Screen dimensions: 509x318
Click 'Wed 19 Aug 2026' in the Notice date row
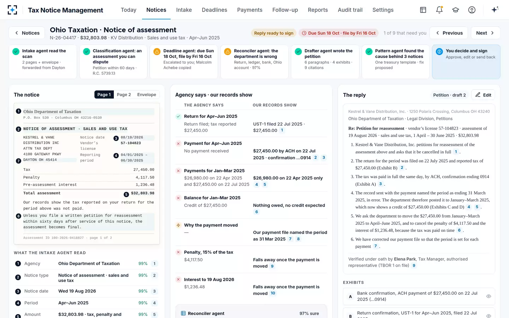[x=77, y=291]
